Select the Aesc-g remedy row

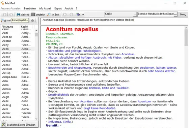point(18,105)
